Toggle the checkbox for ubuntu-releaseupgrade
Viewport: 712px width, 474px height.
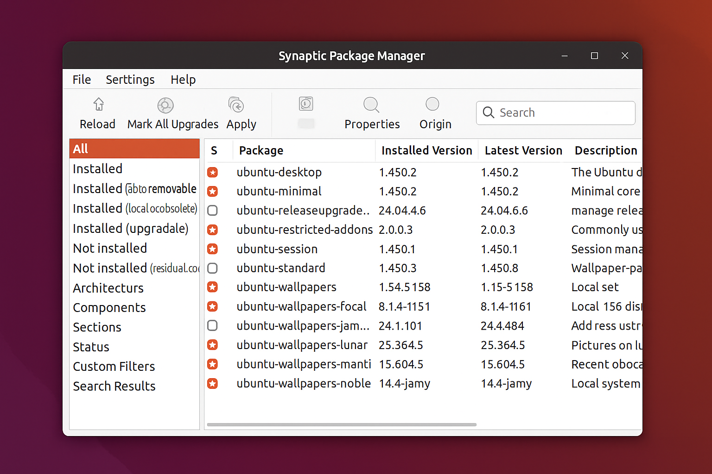click(x=212, y=210)
